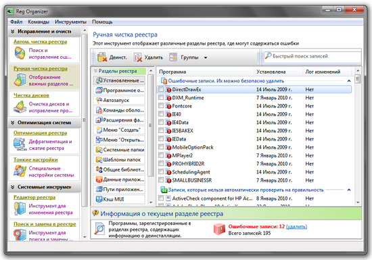Click the Системные папки section icon
This screenshot has height=260, width=372.
99,150
